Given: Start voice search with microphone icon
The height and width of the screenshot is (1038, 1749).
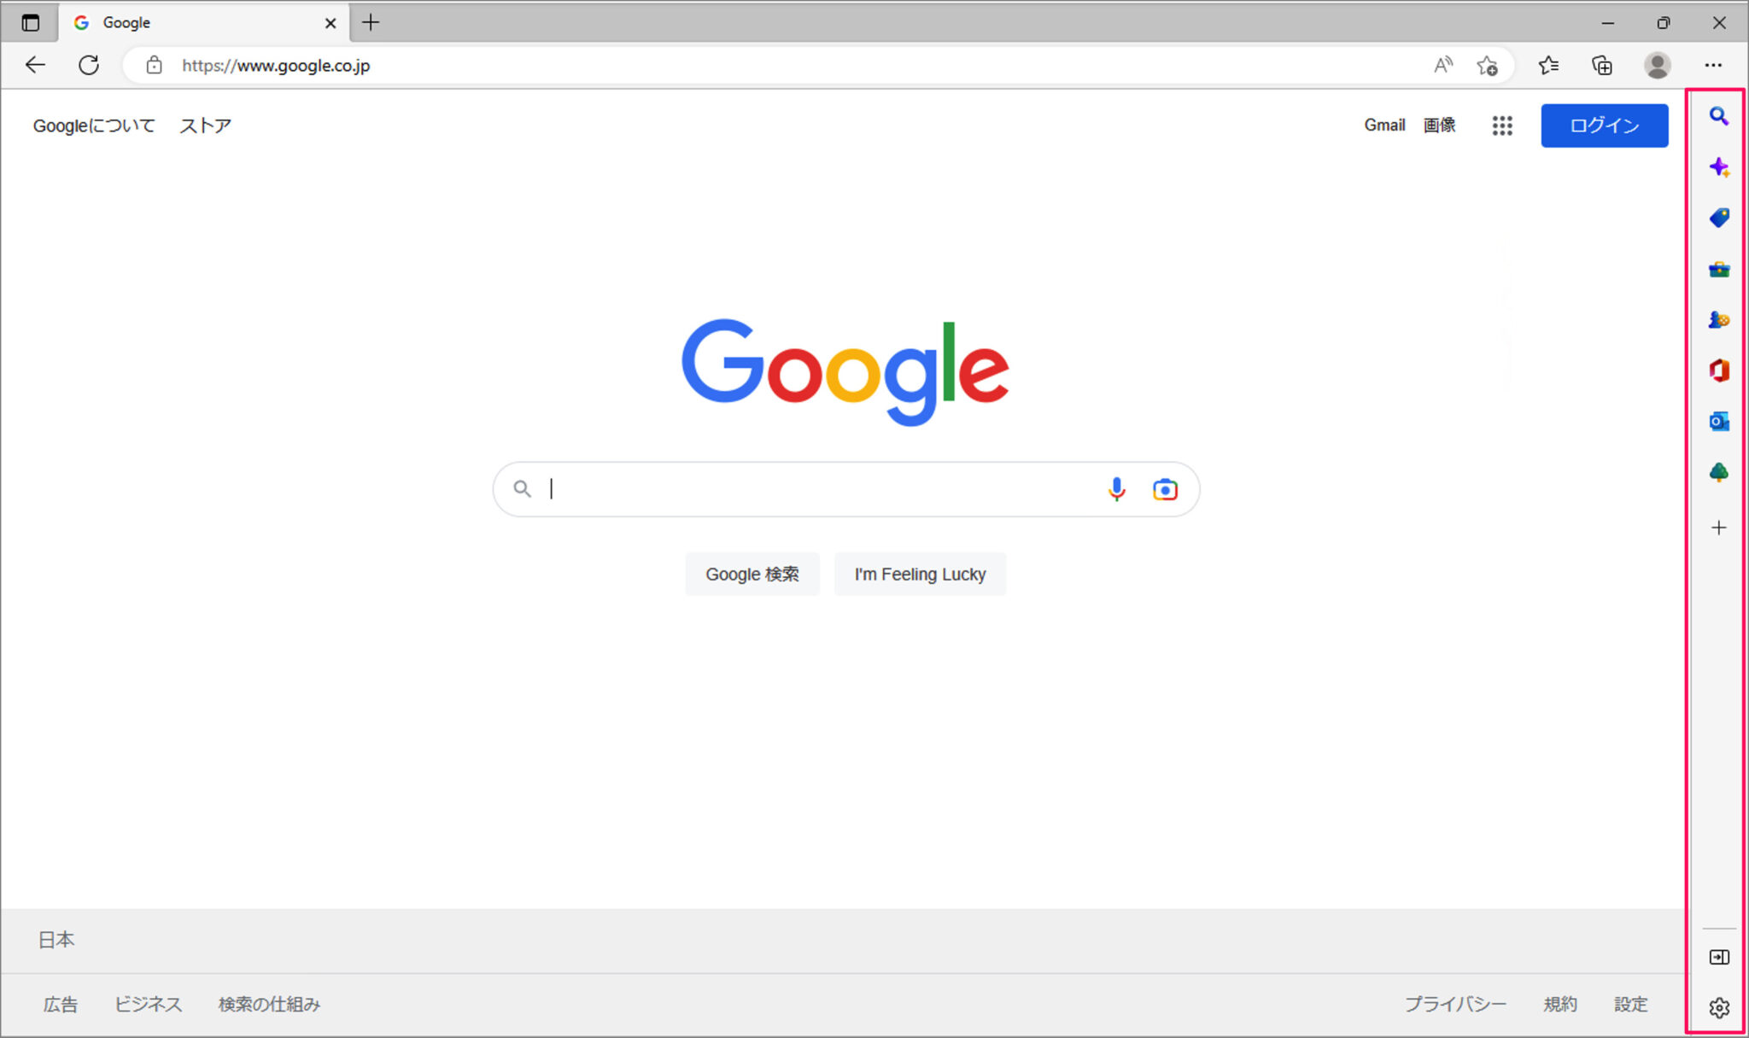Looking at the screenshot, I should point(1116,489).
